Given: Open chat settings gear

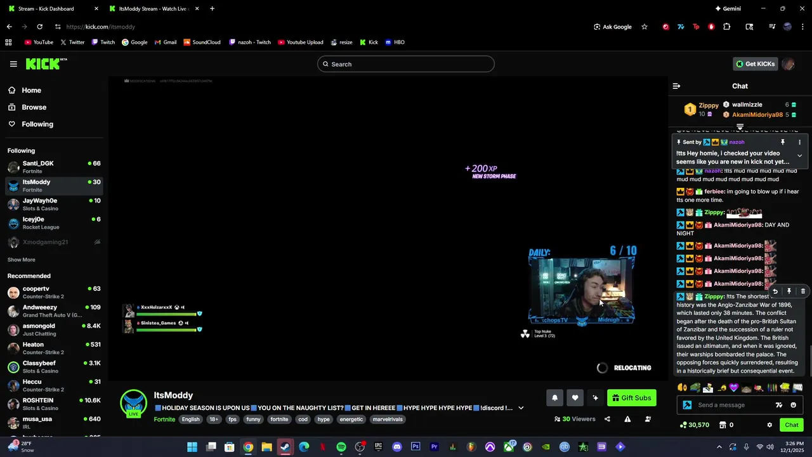Looking at the screenshot, I should pyautogui.click(x=769, y=425).
